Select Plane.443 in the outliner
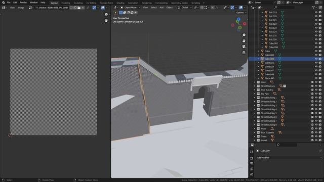This screenshot has width=324, height=182. [270, 78]
